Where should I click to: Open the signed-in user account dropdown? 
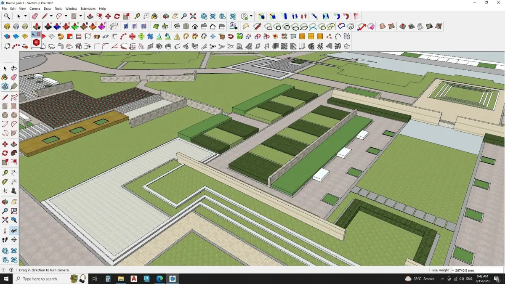tap(251, 16)
